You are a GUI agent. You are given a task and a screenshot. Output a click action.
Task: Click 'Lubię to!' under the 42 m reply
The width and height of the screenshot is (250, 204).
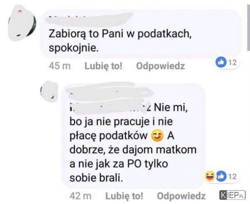click(x=124, y=196)
